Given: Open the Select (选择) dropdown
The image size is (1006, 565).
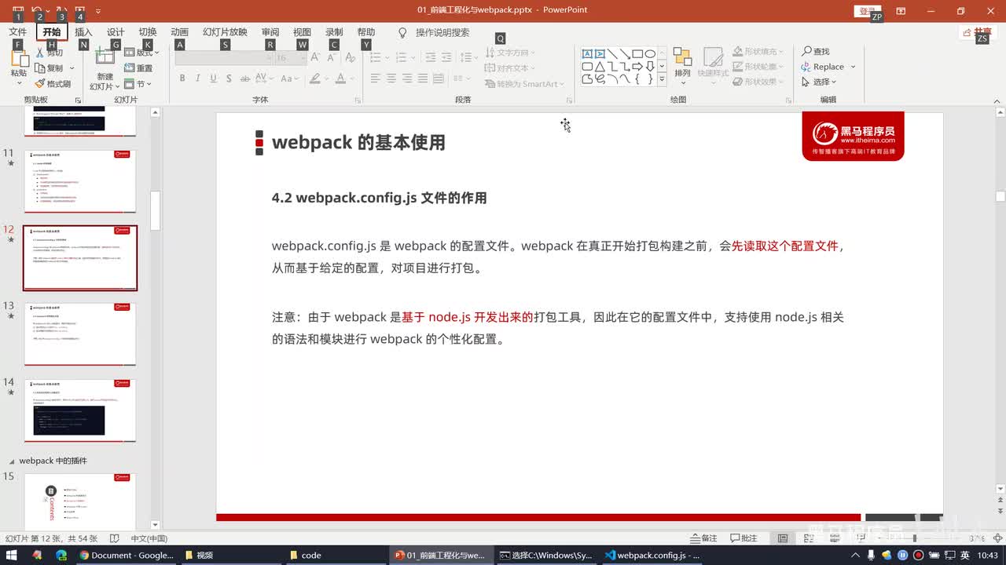Looking at the screenshot, I should pyautogui.click(x=819, y=82).
